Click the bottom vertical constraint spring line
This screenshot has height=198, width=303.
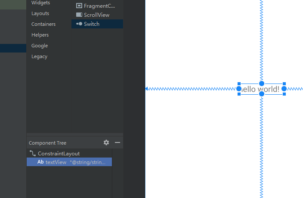[261, 147]
